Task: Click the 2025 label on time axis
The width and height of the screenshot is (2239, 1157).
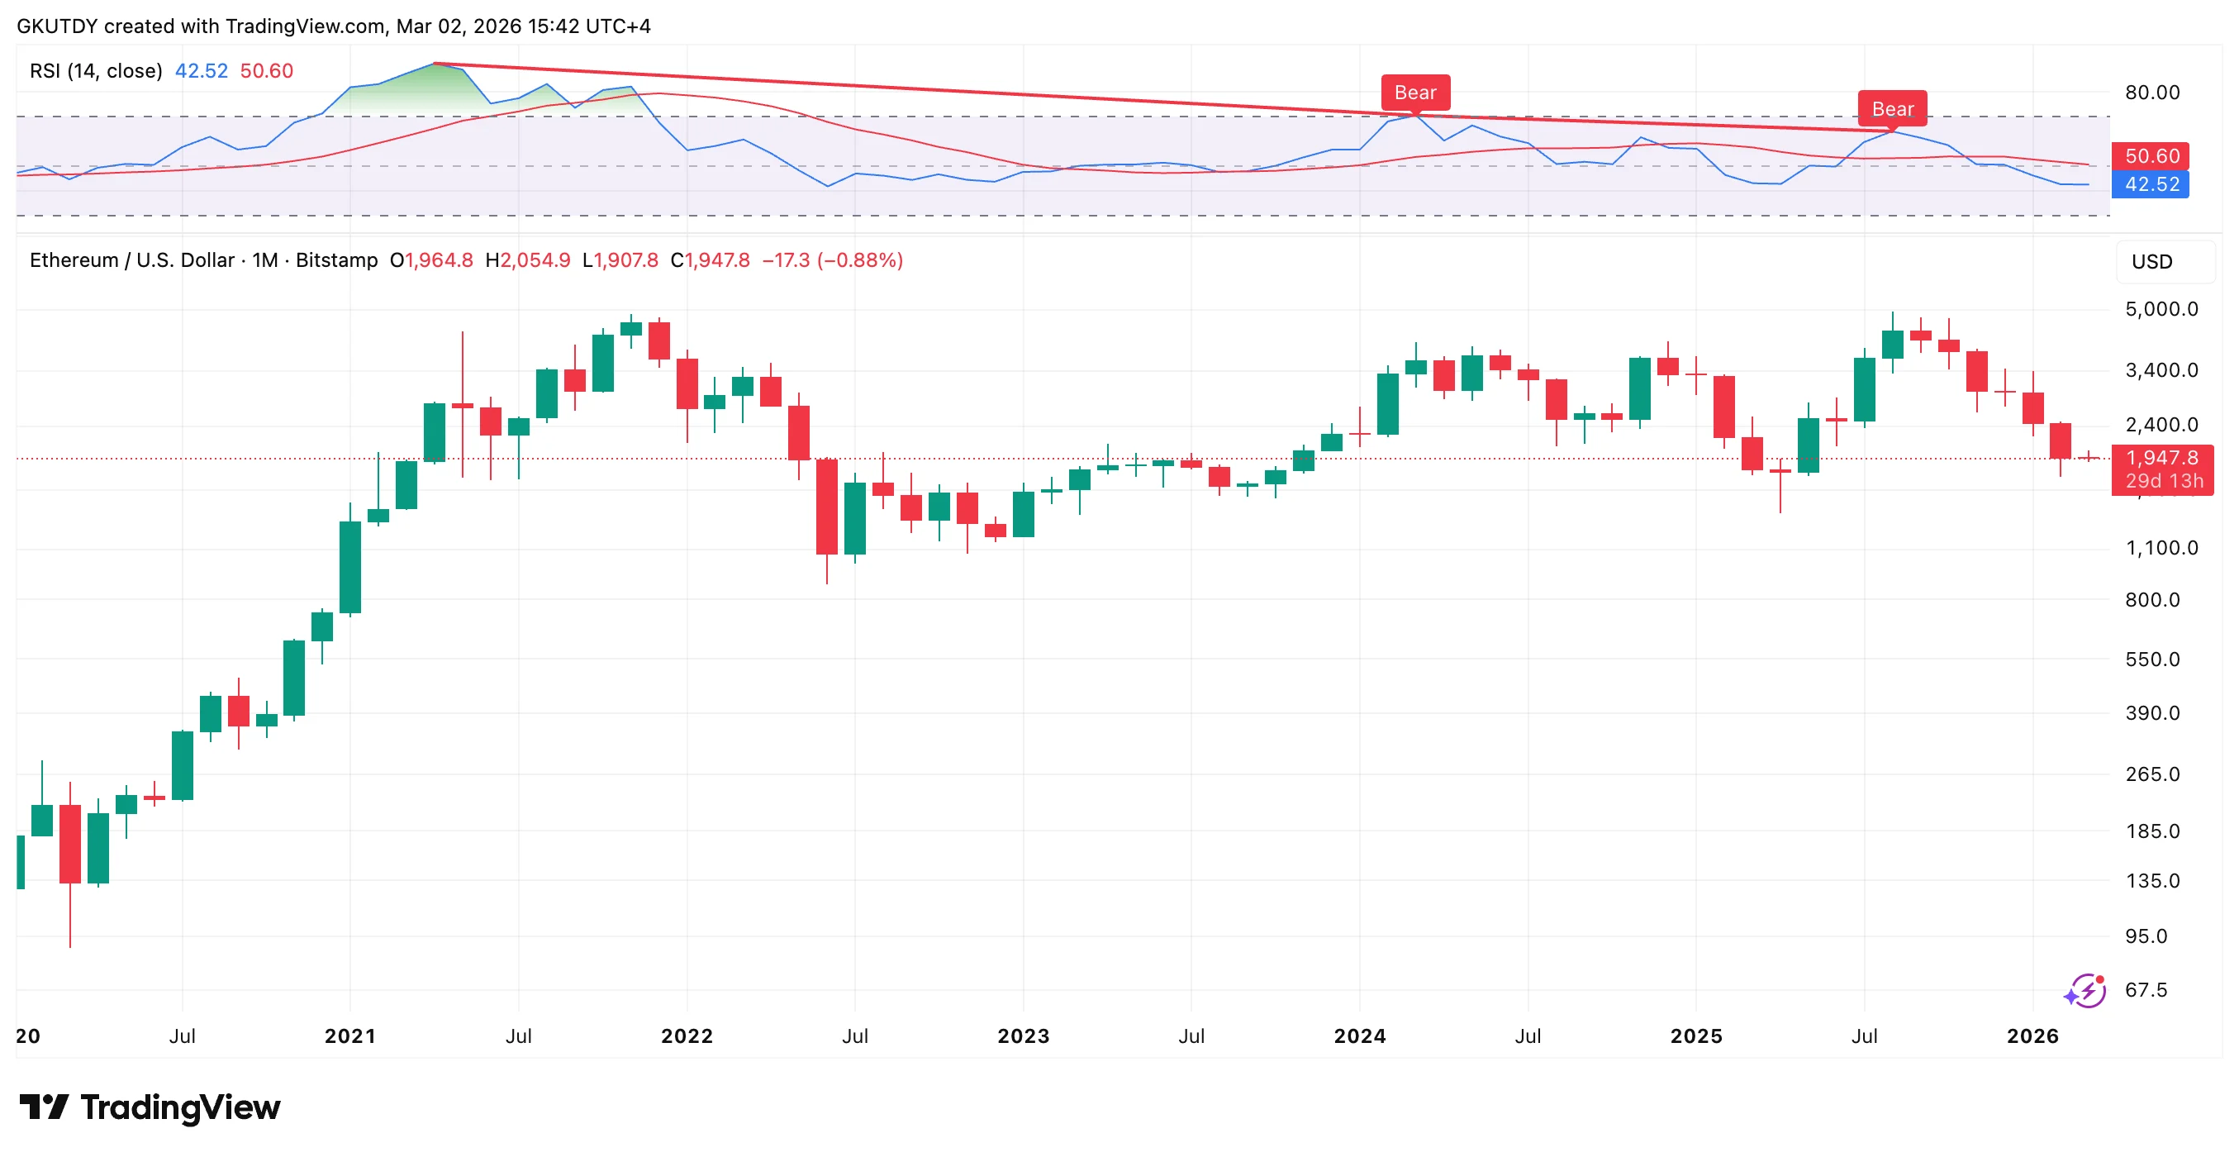Action: [x=1695, y=1036]
